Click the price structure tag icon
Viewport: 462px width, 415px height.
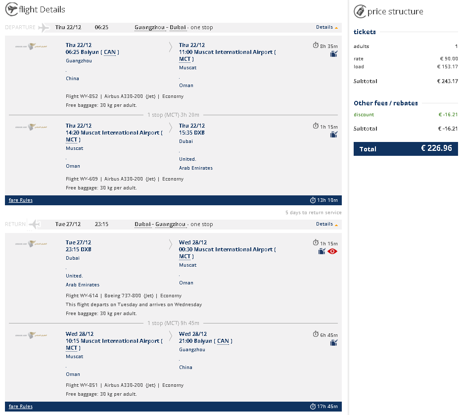(x=360, y=11)
